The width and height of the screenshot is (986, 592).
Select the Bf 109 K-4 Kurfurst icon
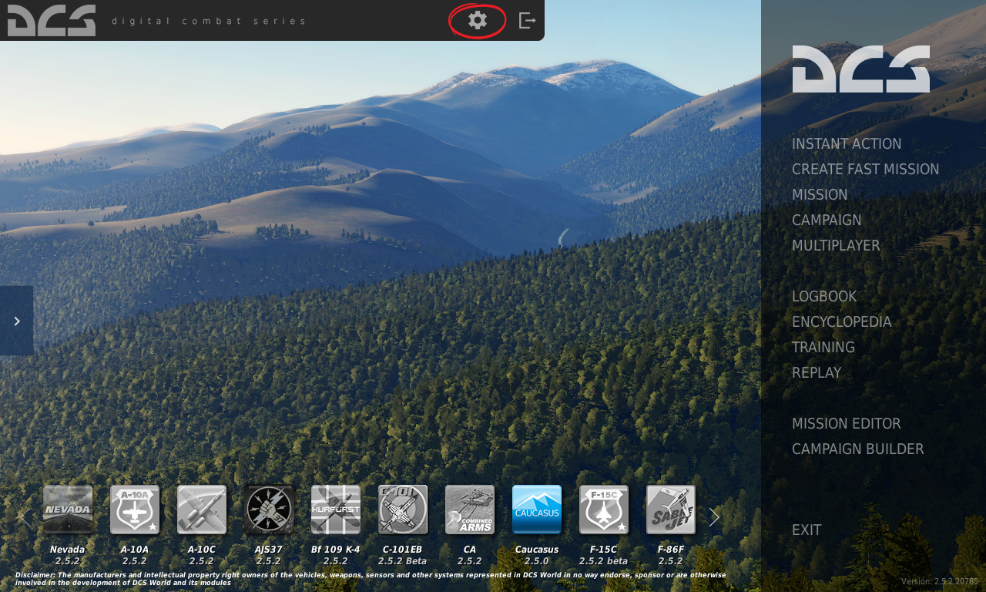pyautogui.click(x=336, y=510)
